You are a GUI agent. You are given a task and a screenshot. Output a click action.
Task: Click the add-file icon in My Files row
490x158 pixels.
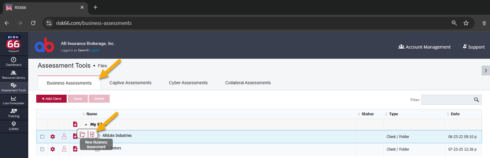coord(75,124)
